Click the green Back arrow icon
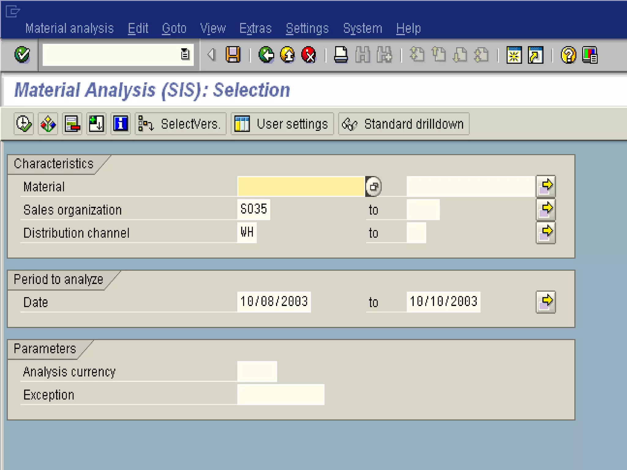The image size is (627, 470). (x=266, y=55)
